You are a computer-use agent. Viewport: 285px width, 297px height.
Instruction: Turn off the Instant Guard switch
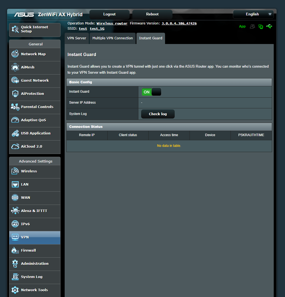(151, 92)
